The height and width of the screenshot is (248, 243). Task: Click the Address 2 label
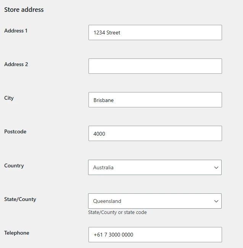[16, 64]
